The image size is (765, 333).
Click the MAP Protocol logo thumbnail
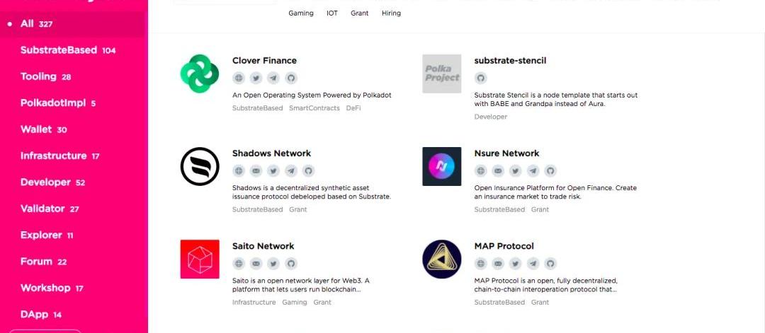point(442,259)
